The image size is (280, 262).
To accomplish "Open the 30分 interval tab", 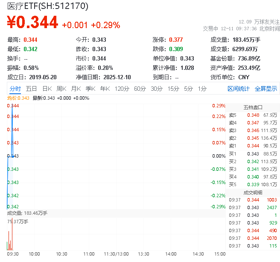I will (x=157, y=89).
